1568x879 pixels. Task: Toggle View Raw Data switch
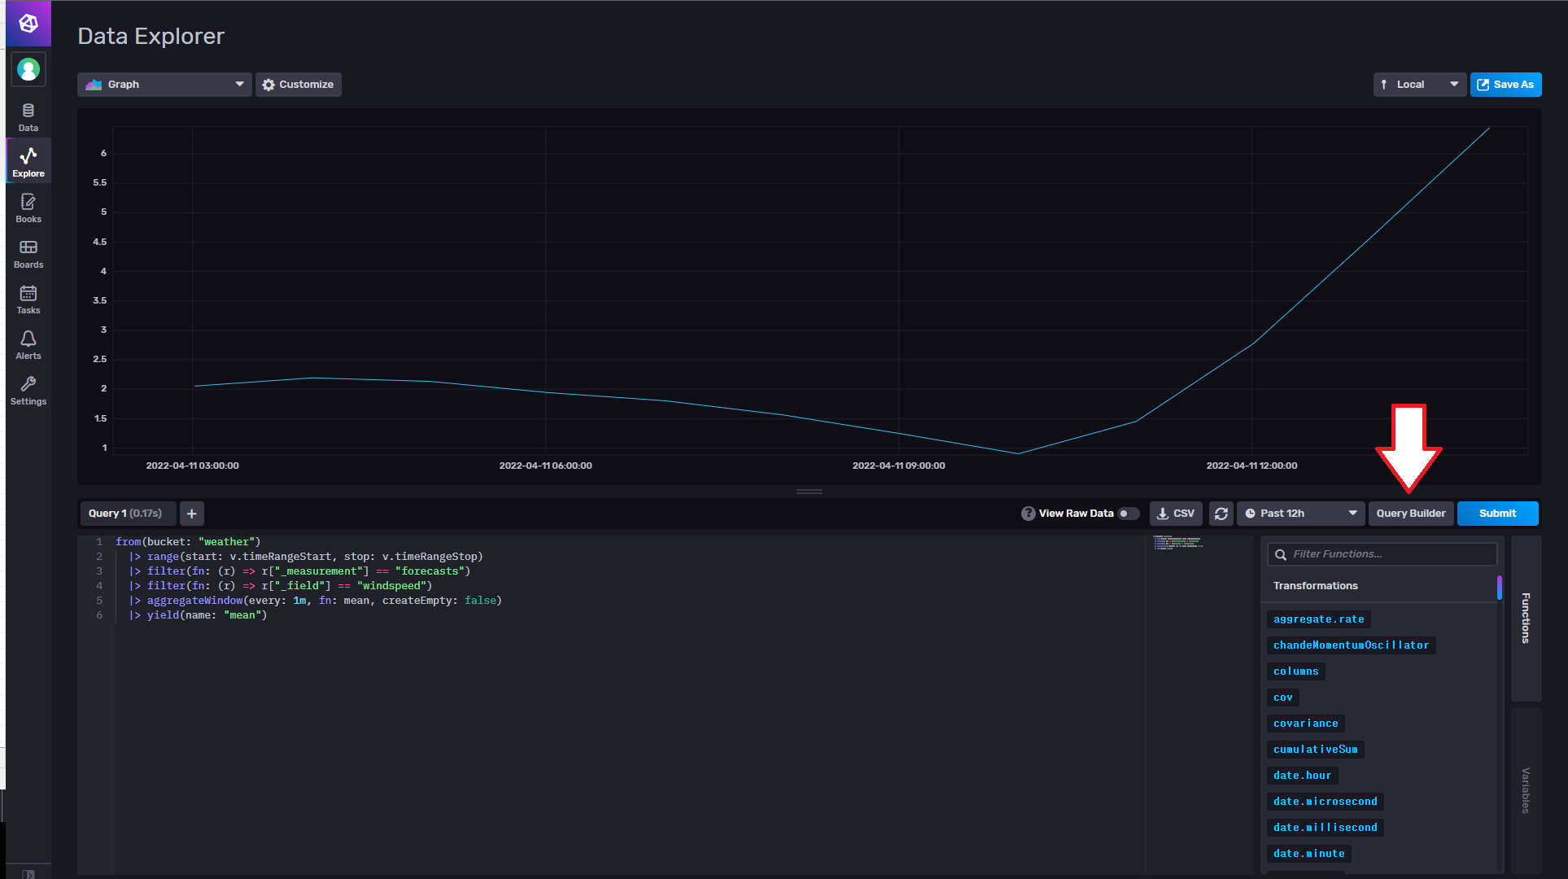tap(1128, 514)
